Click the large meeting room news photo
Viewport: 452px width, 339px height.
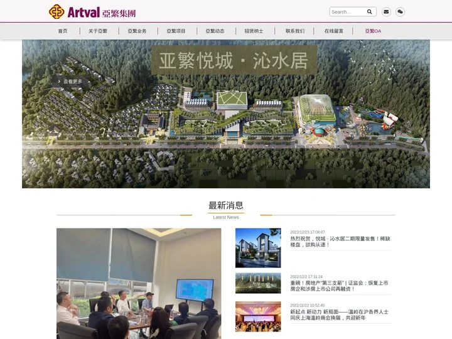(139, 283)
